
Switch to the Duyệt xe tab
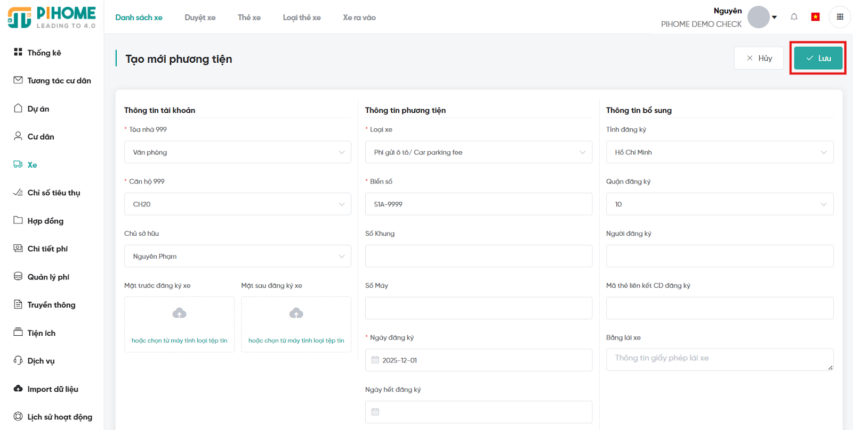tap(200, 18)
